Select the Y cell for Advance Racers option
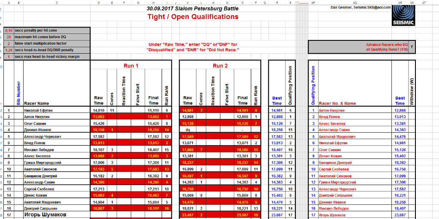 tap(412, 47)
